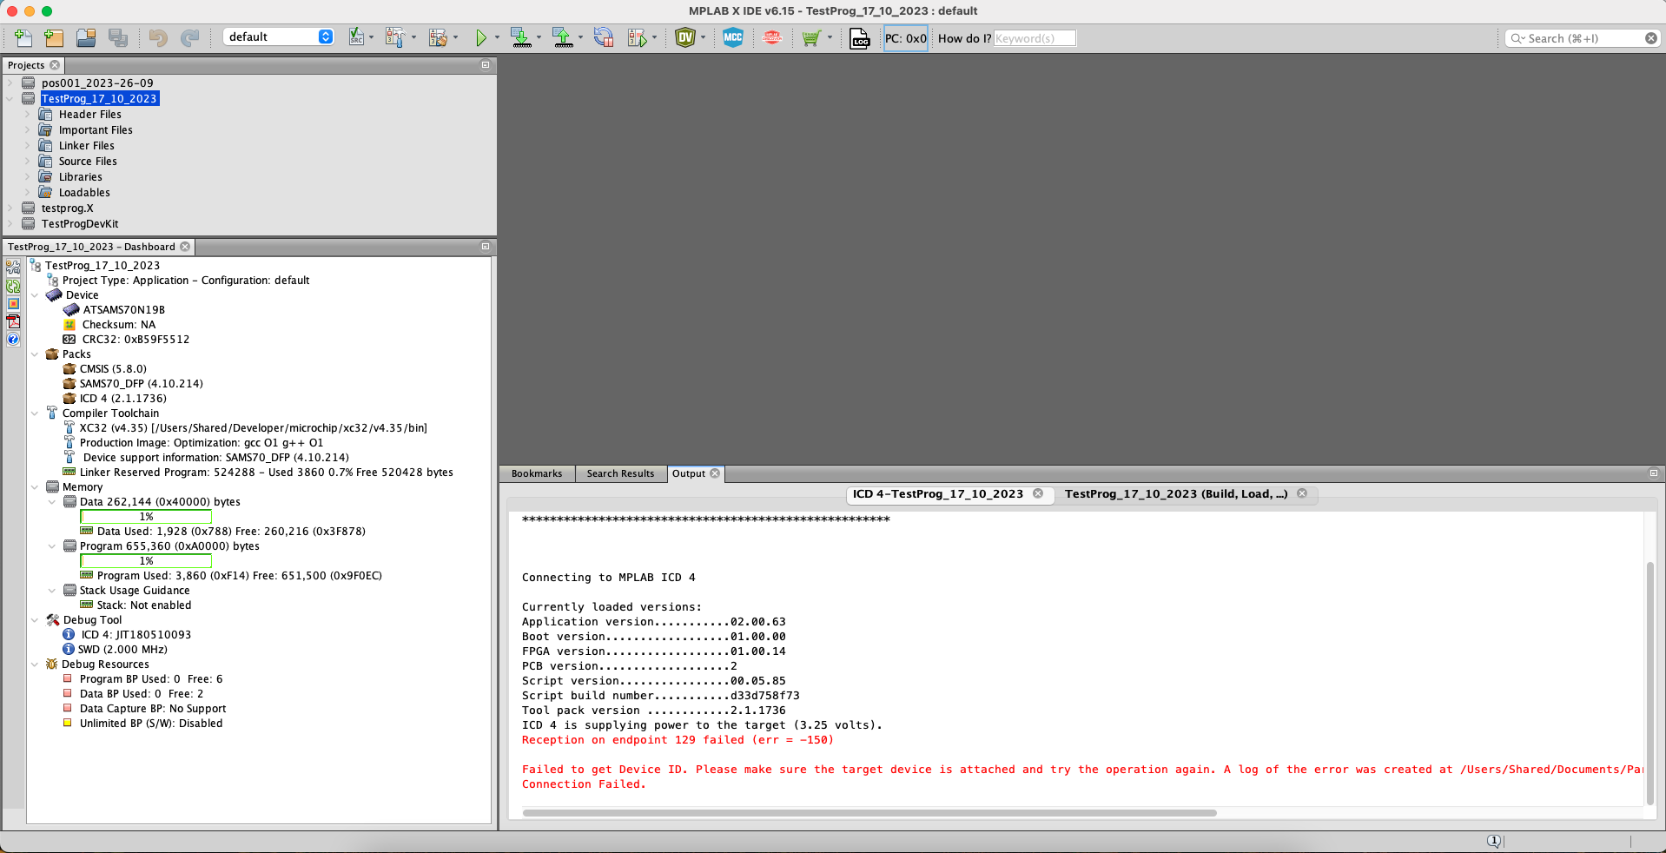Viewport: 1666px width, 853px height.
Task: Click Make and Program Device icon
Action: click(x=520, y=37)
